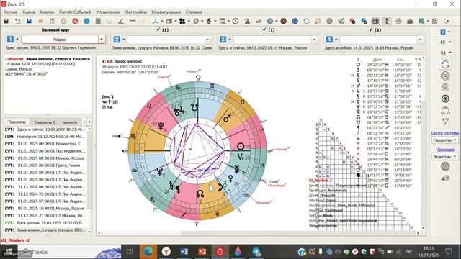The width and height of the screenshot is (461, 259).
Task: Open the Геоцентр system center dropdown
Action: [445, 140]
